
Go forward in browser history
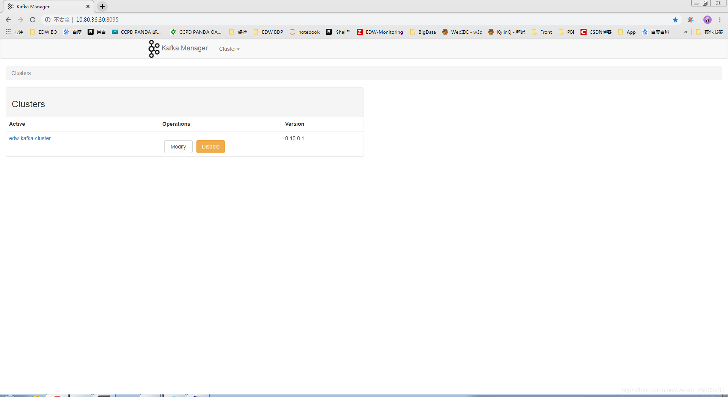click(x=20, y=20)
